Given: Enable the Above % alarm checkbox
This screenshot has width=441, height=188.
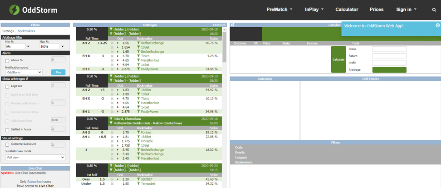Looking at the screenshot, I should (7, 60).
